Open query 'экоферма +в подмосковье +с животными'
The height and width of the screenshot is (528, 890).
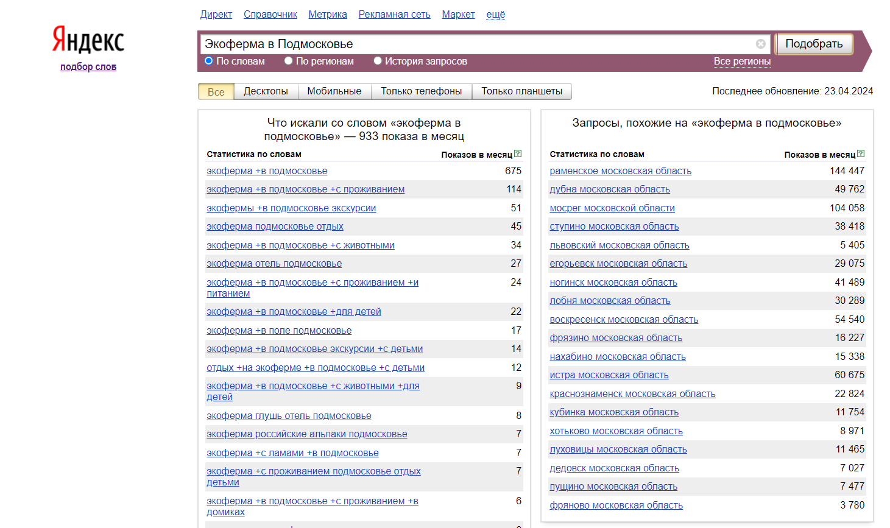[300, 245]
